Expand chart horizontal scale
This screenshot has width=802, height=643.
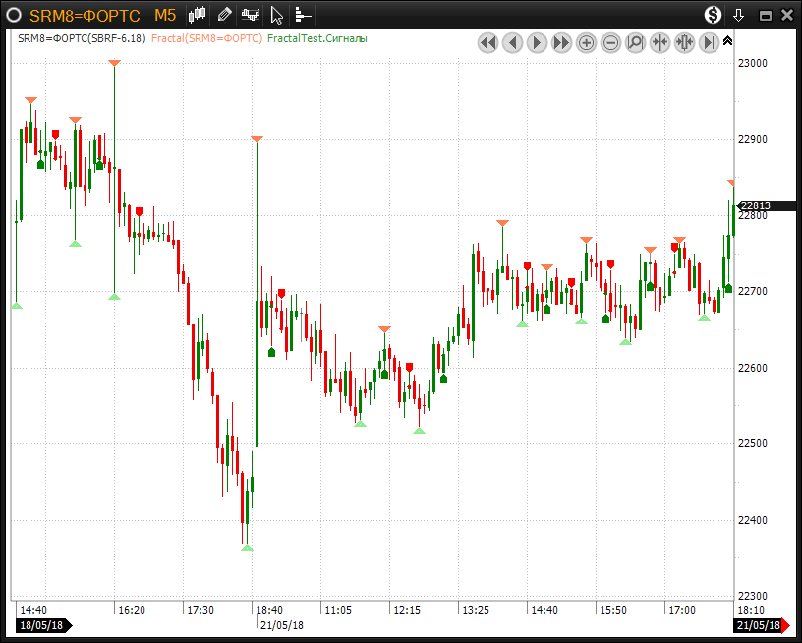click(x=684, y=42)
